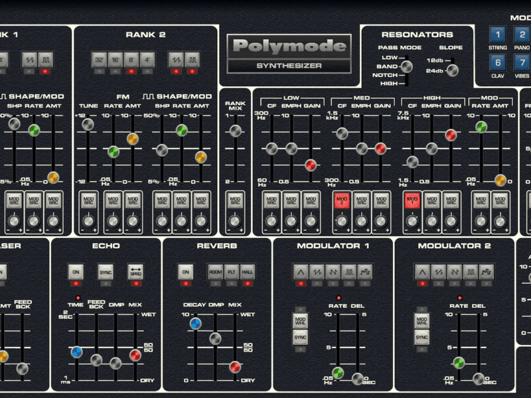Select sample-and-hold waveform in Modulator 1
The height and width of the screenshot is (398, 531).
pos(364,272)
